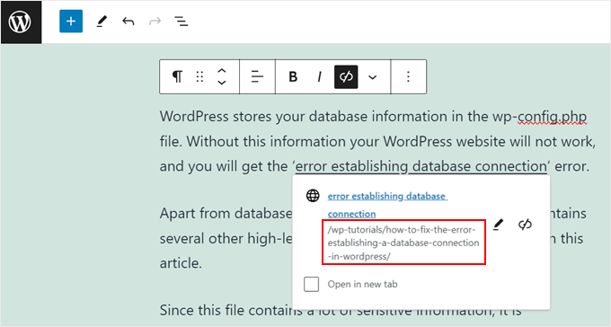Remove link using unlink icon in popup
Screen dimensions: 611x327
pyautogui.click(x=525, y=225)
